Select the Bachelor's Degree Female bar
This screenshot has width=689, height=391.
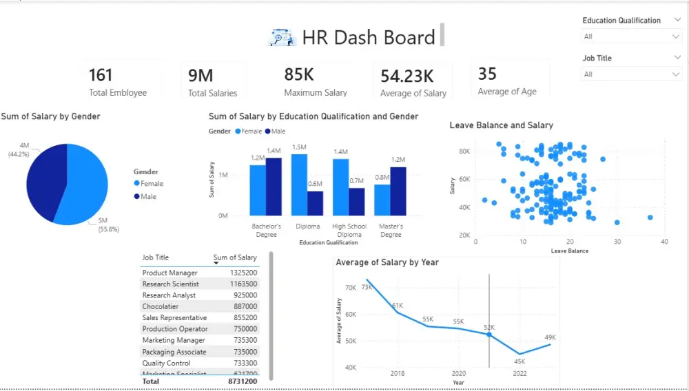pyautogui.click(x=258, y=190)
